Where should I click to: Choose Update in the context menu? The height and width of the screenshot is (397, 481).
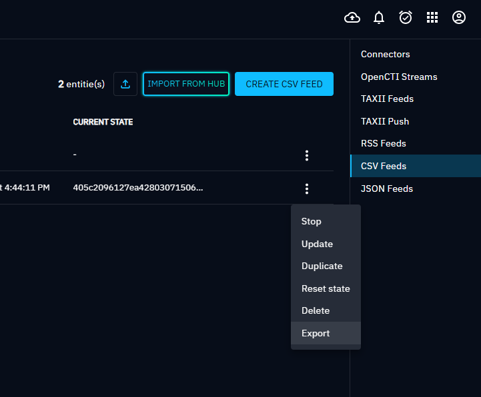pos(317,244)
